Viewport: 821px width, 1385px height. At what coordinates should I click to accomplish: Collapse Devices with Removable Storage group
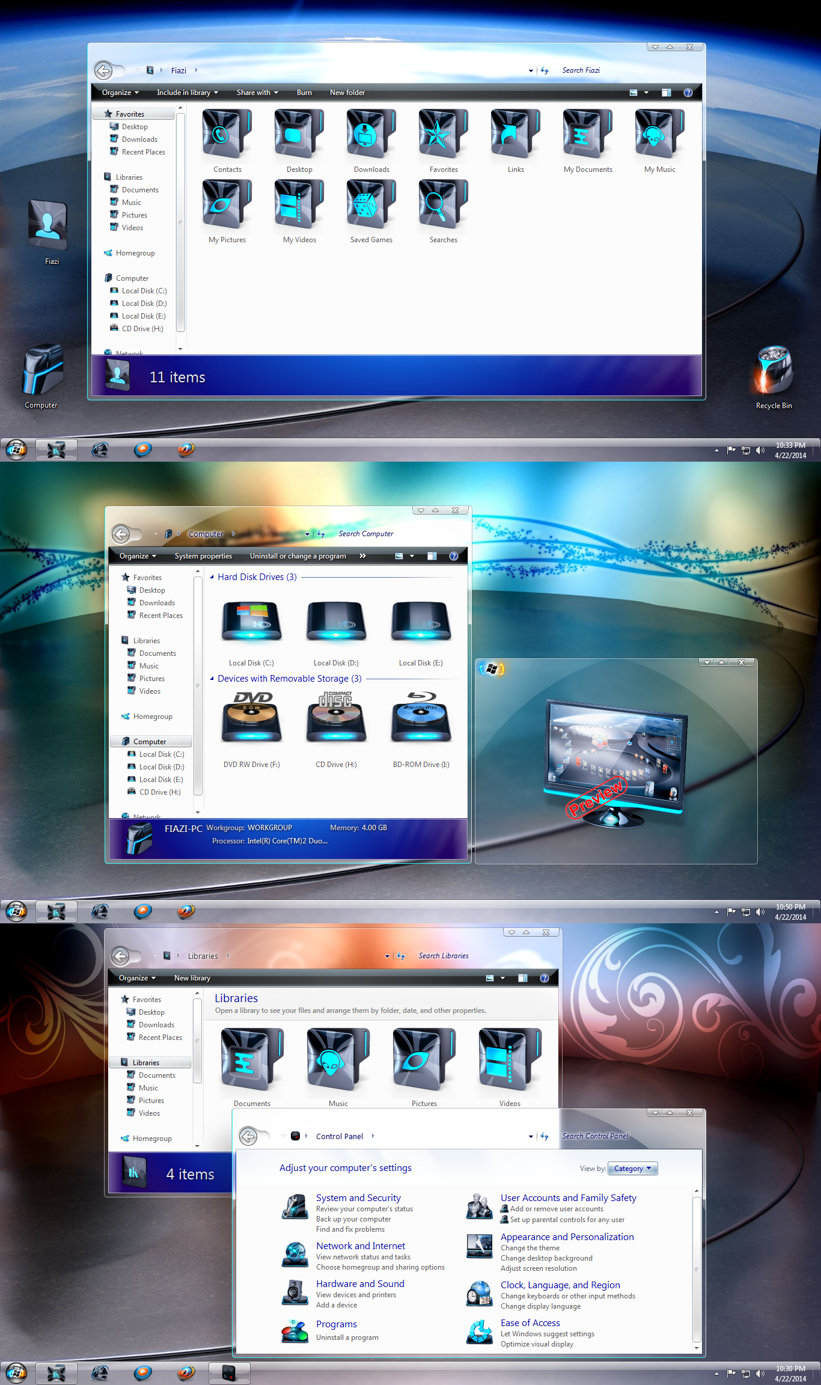(212, 679)
